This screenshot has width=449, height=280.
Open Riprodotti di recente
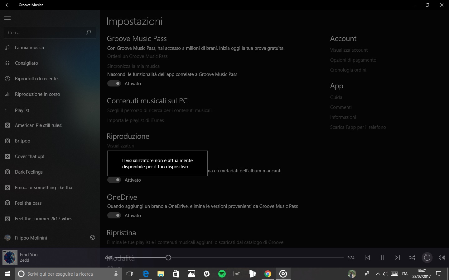click(x=50, y=79)
